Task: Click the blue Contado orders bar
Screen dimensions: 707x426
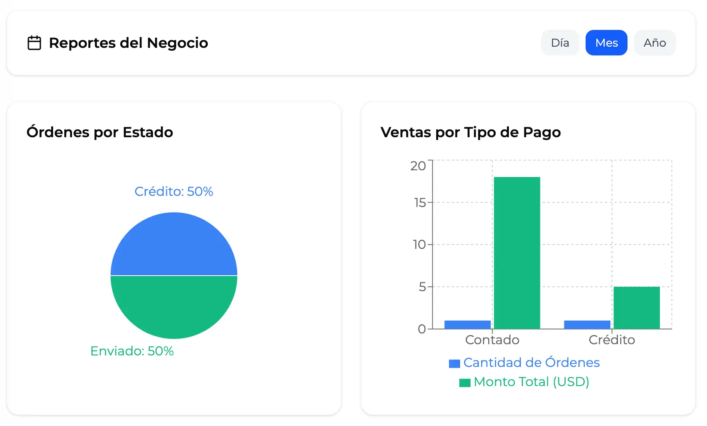Action: click(467, 325)
